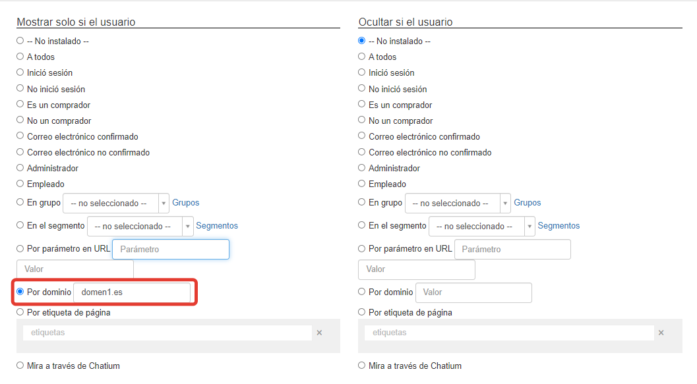Open 'En grupo' dropdown in Ocultar column
Image resolution: width=697 pixels, height=384 pixels.
point(458,203)
